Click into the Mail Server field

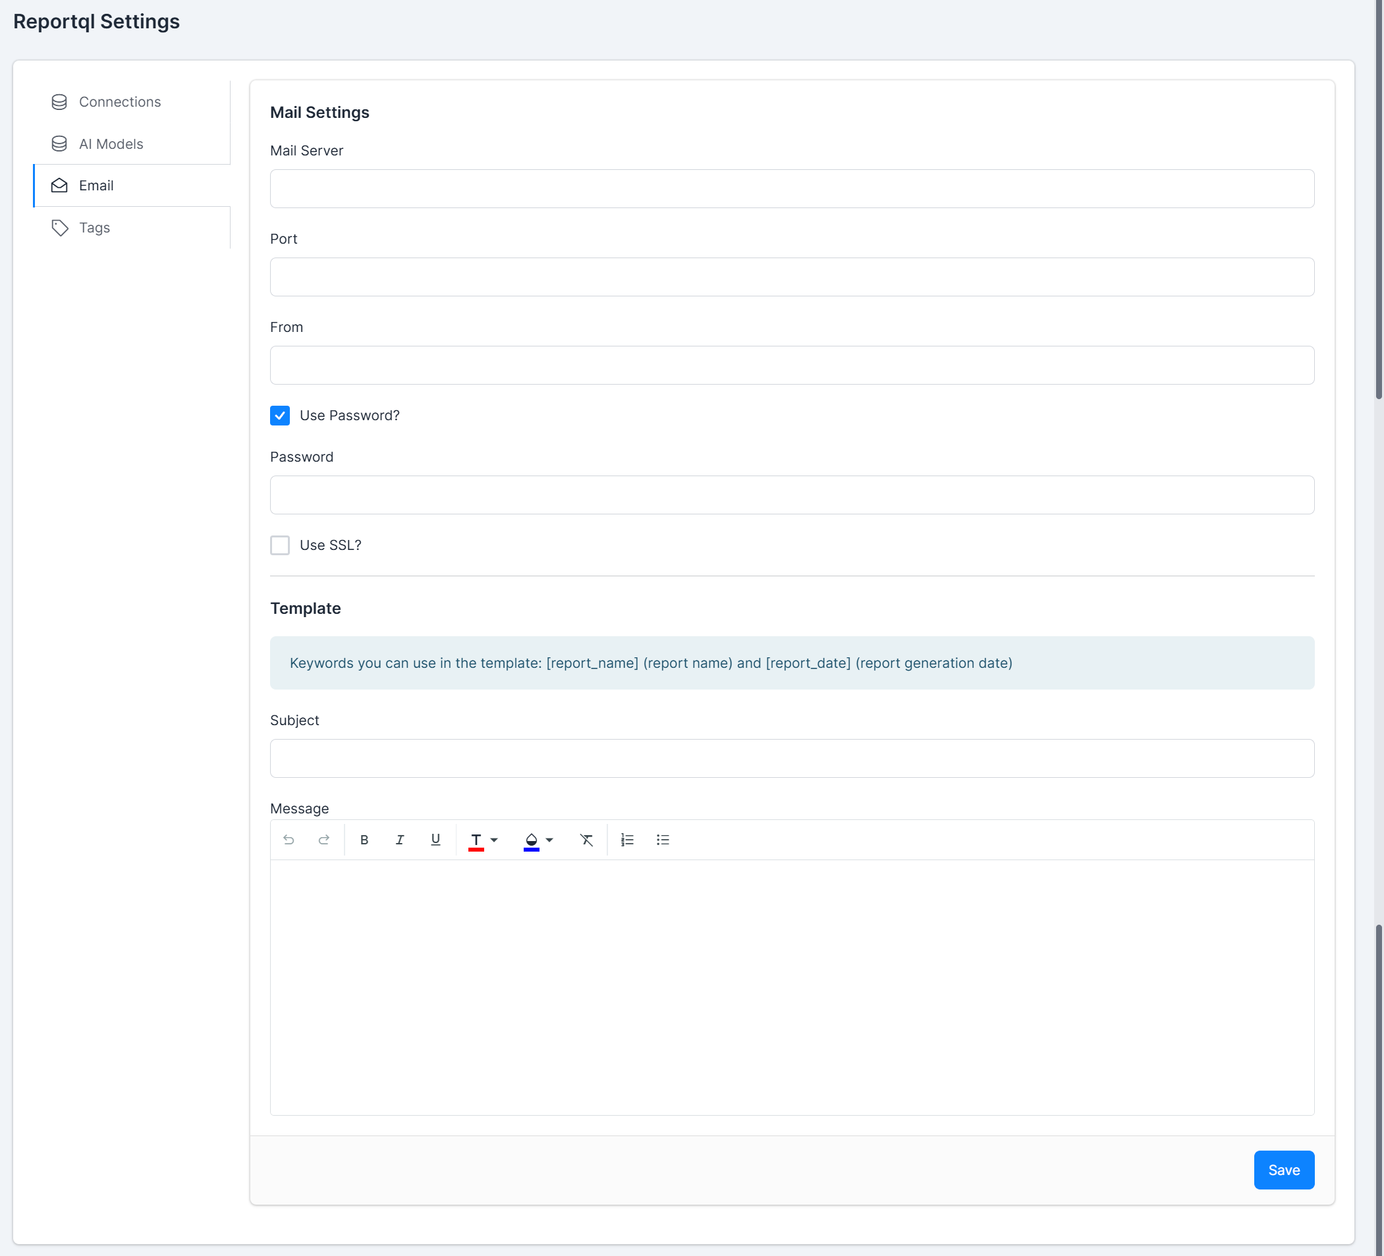point(792,189)
